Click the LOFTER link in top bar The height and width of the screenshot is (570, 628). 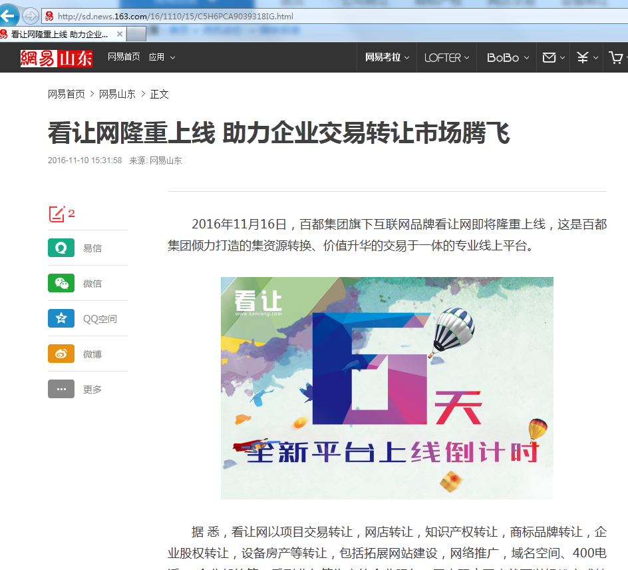coord(445,57)
